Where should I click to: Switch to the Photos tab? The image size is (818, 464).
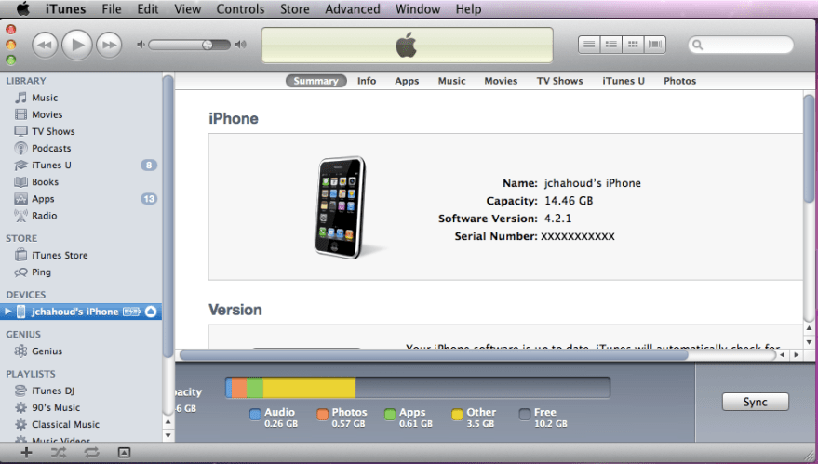click(x=679, y=81)
